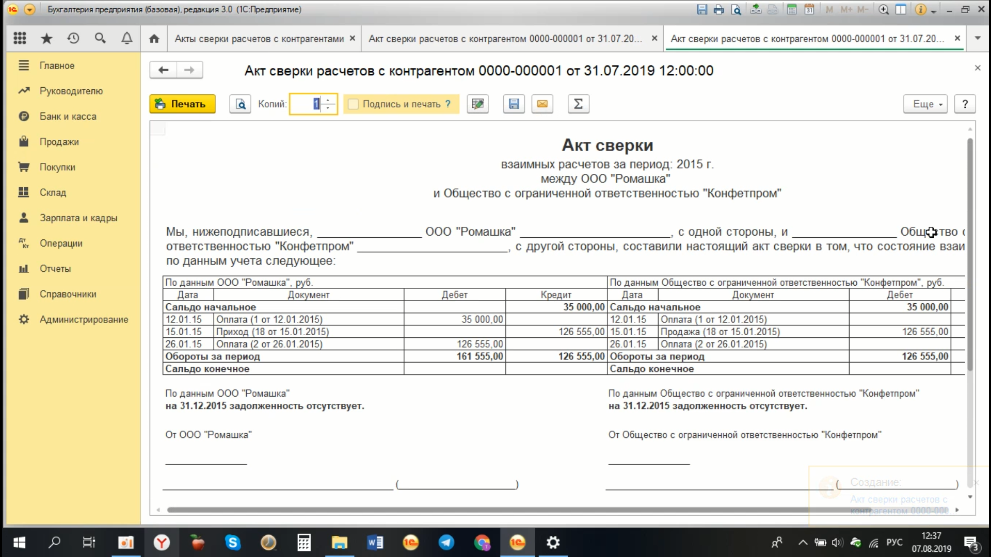Screen dimensions: 991x557
Task: Open help with the question mark button
Action: pos(965,104)
